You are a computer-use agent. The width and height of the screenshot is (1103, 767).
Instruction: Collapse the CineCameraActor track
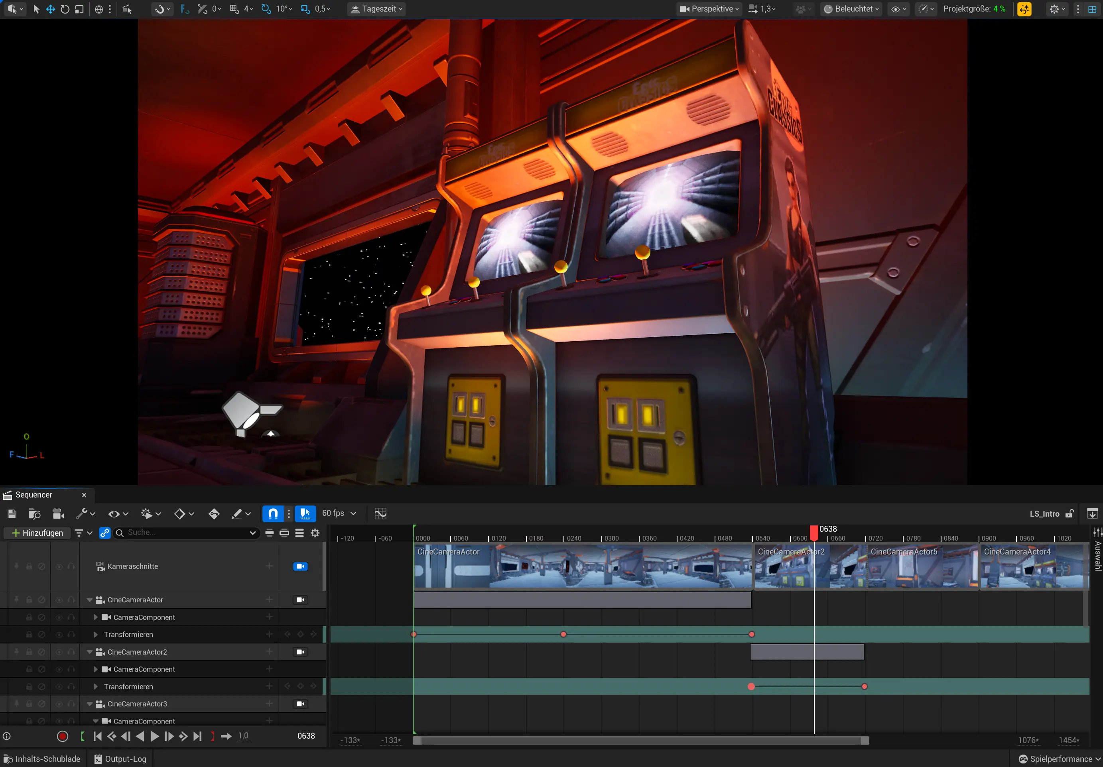click(x=90, y=600)
